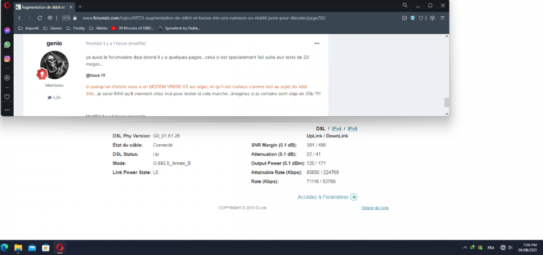This screenshot has height=255, width=543.
Task: Open Speed Dial start page grid
Action: 50,18
